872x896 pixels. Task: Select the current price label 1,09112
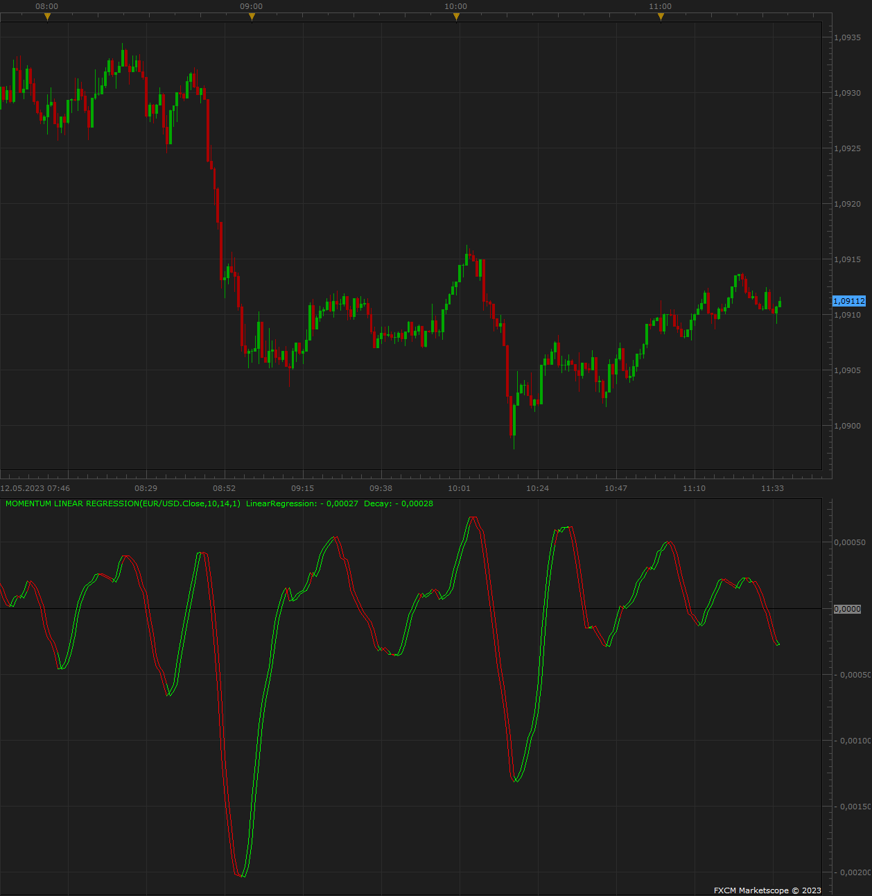pyautogui.click(x=849, y=301)
